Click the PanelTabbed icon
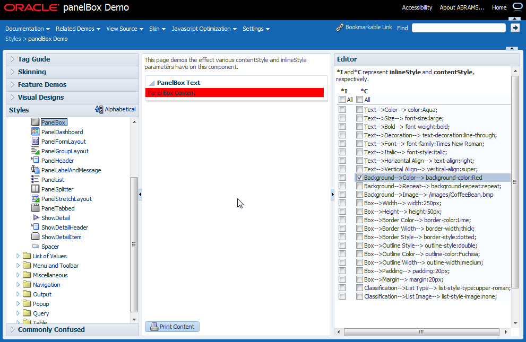526x342 pixels. (x=35, y=208)
